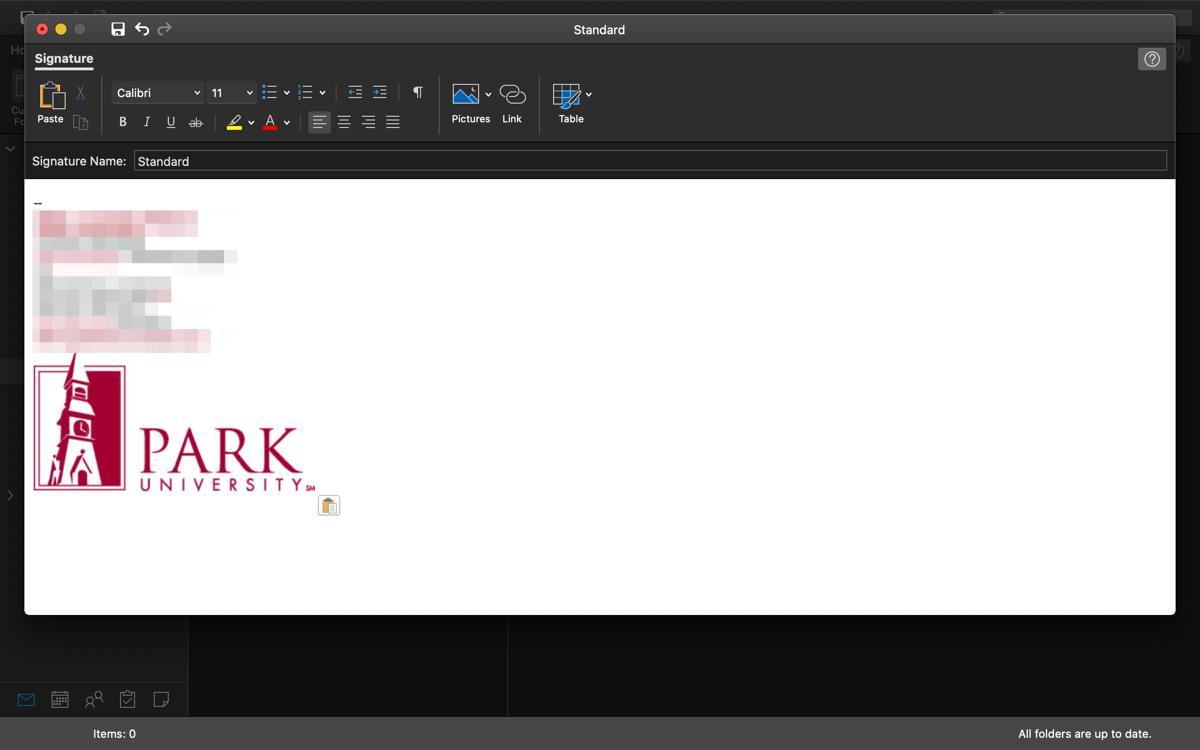Toggle underline formatting
The width and height of the screenshot is (1200, 750).
pos(171,122)
